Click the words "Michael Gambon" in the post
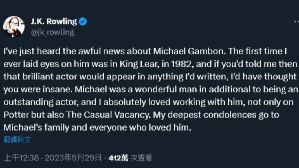299x168 pixels. point(189,51)
